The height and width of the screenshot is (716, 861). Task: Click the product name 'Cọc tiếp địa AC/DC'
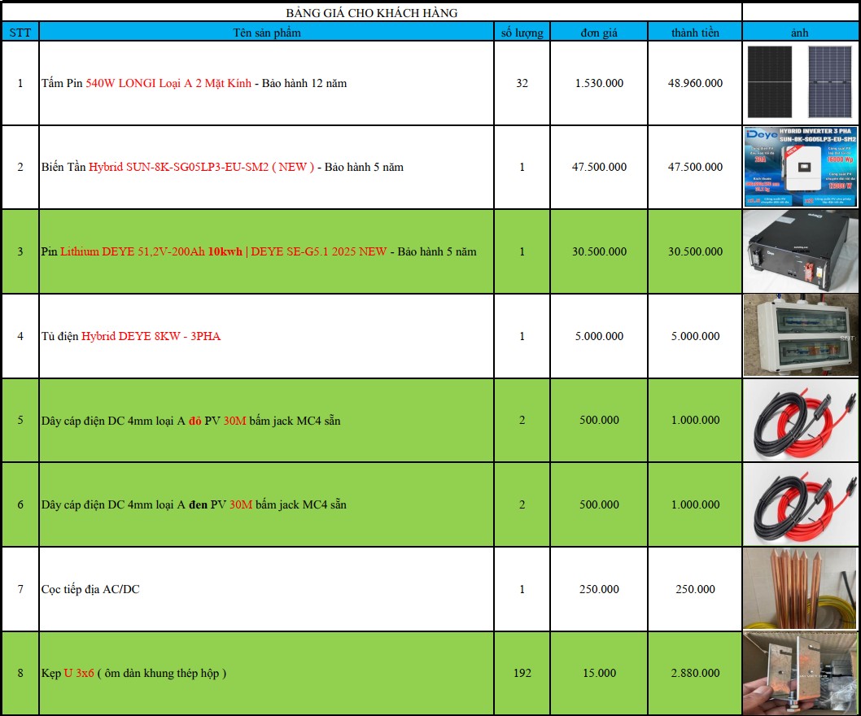click(x=90, y=589)
